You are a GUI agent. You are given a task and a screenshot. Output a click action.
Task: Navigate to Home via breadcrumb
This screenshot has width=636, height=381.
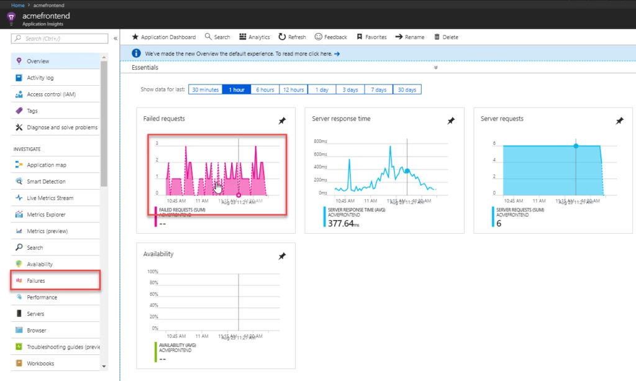17,4
